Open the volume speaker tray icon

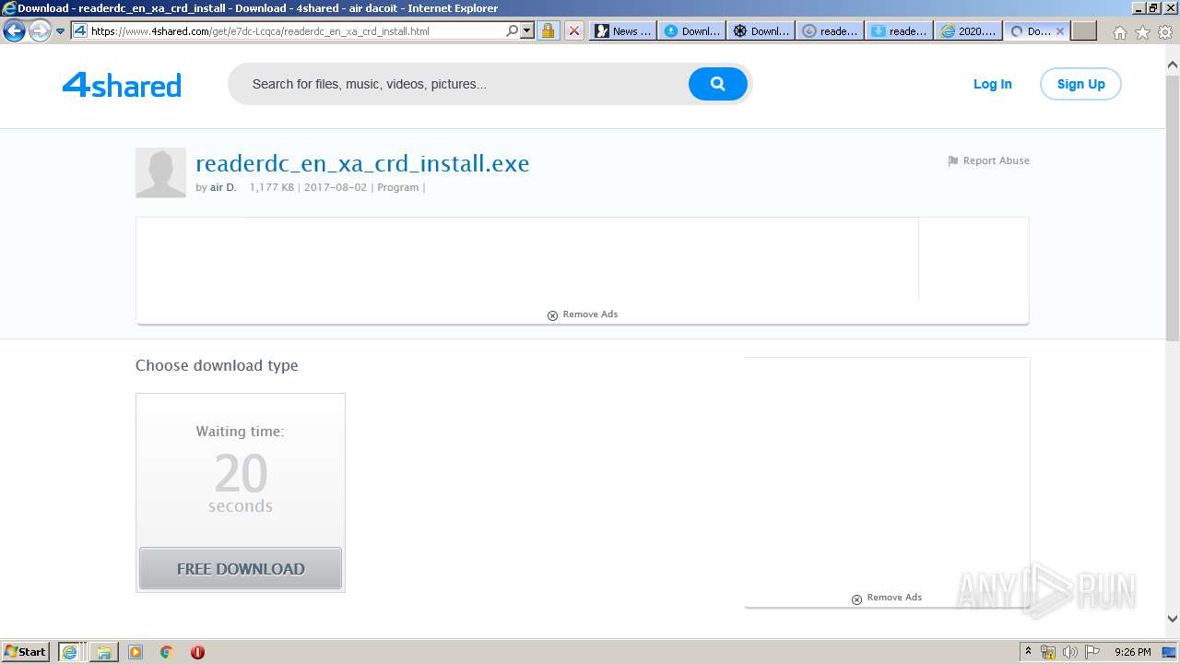coord(1071,652)
